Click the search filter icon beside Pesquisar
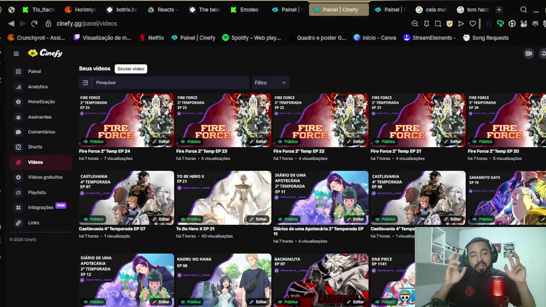 point(85,82)
